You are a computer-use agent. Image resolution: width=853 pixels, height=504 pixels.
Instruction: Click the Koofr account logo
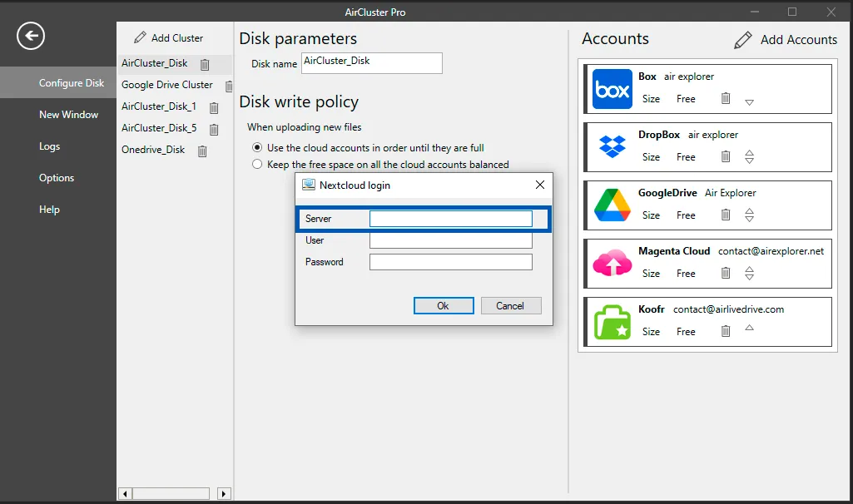[612, 322]
